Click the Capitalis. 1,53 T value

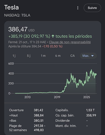[90, 110]
